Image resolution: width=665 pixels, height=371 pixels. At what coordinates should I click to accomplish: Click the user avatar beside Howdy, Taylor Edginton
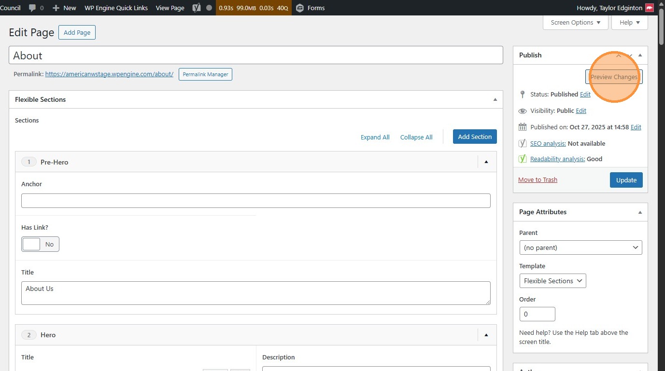click(x=650, y=8)
